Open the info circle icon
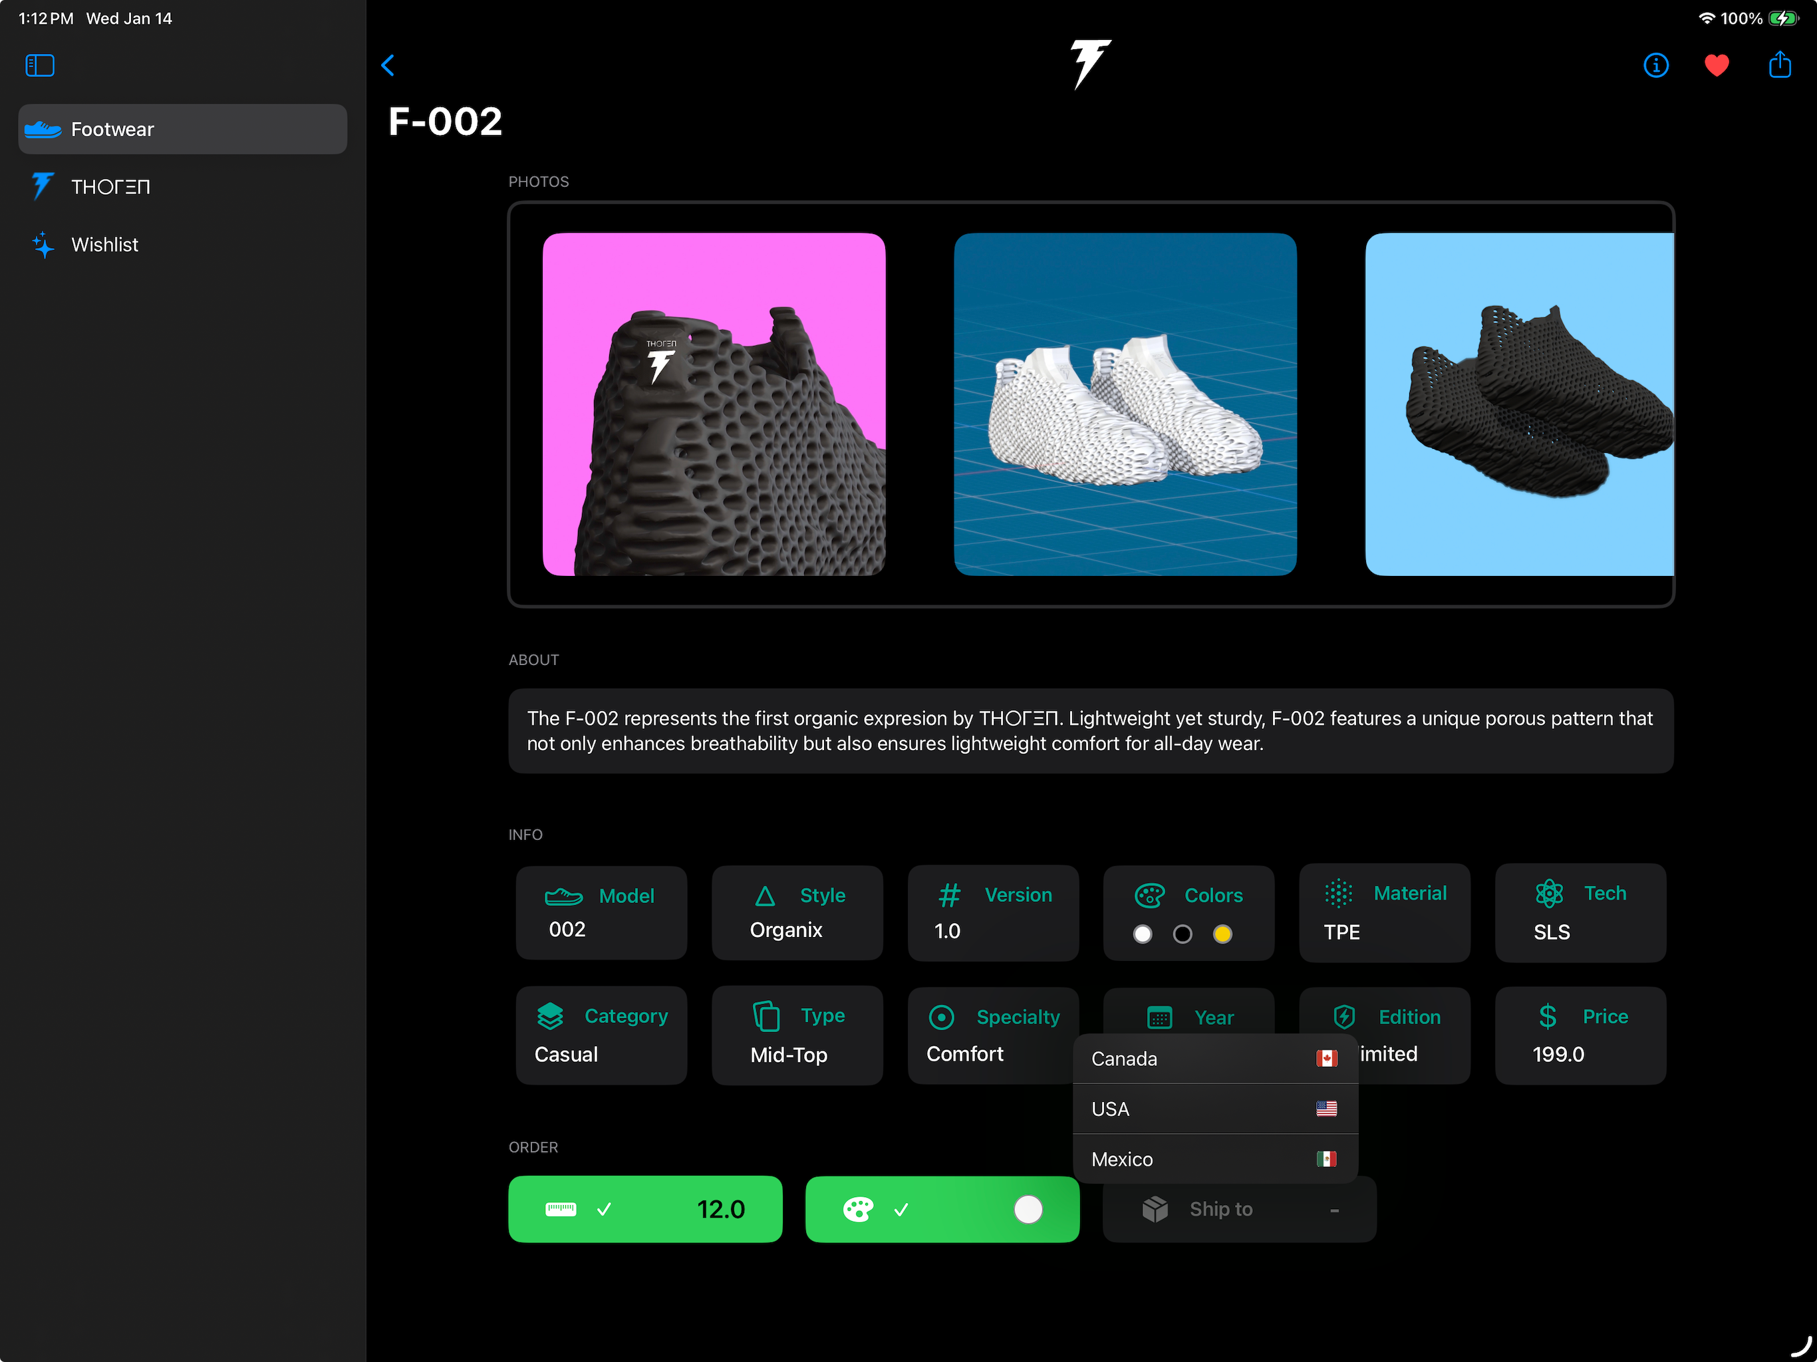Image resolution: width=1817 pixels, height=1362 pixels. click(x=1655, y=65)
